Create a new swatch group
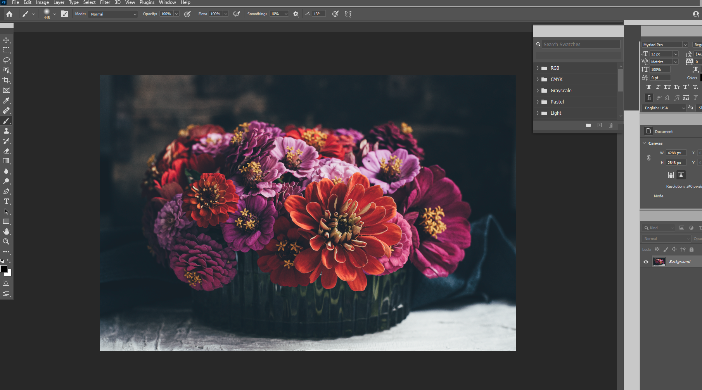The width and height of the screenshot is (702, 390). (588, 125)
